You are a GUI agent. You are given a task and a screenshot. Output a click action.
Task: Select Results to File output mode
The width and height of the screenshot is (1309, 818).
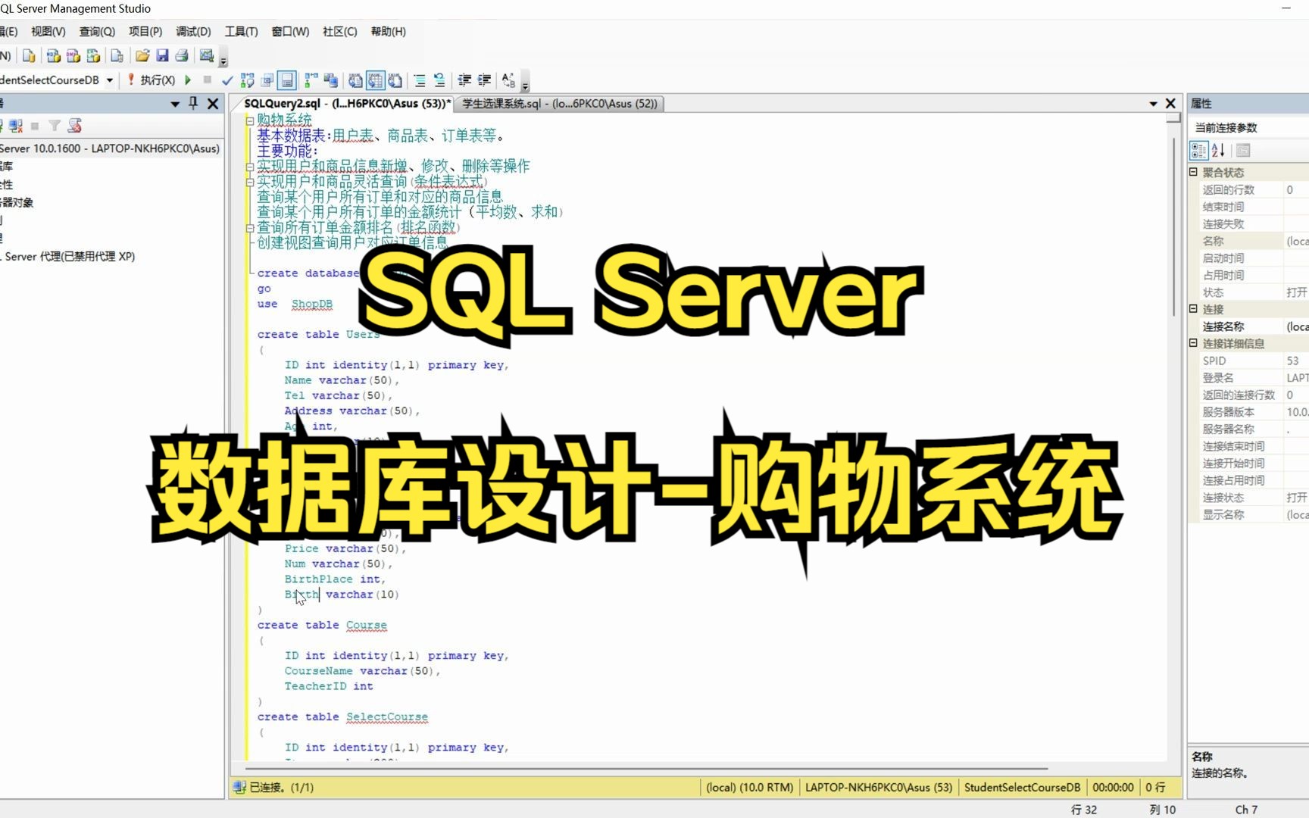(x=395, y=80)
